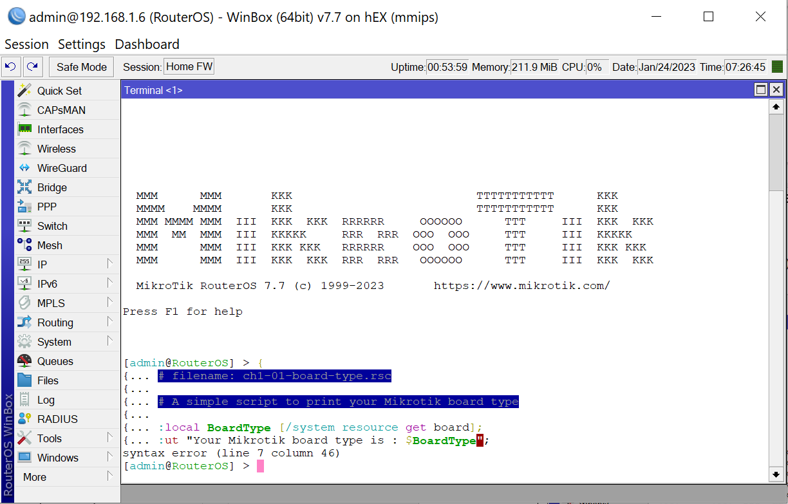Click the terminal scrollbar down arrow

pos(776,474)
